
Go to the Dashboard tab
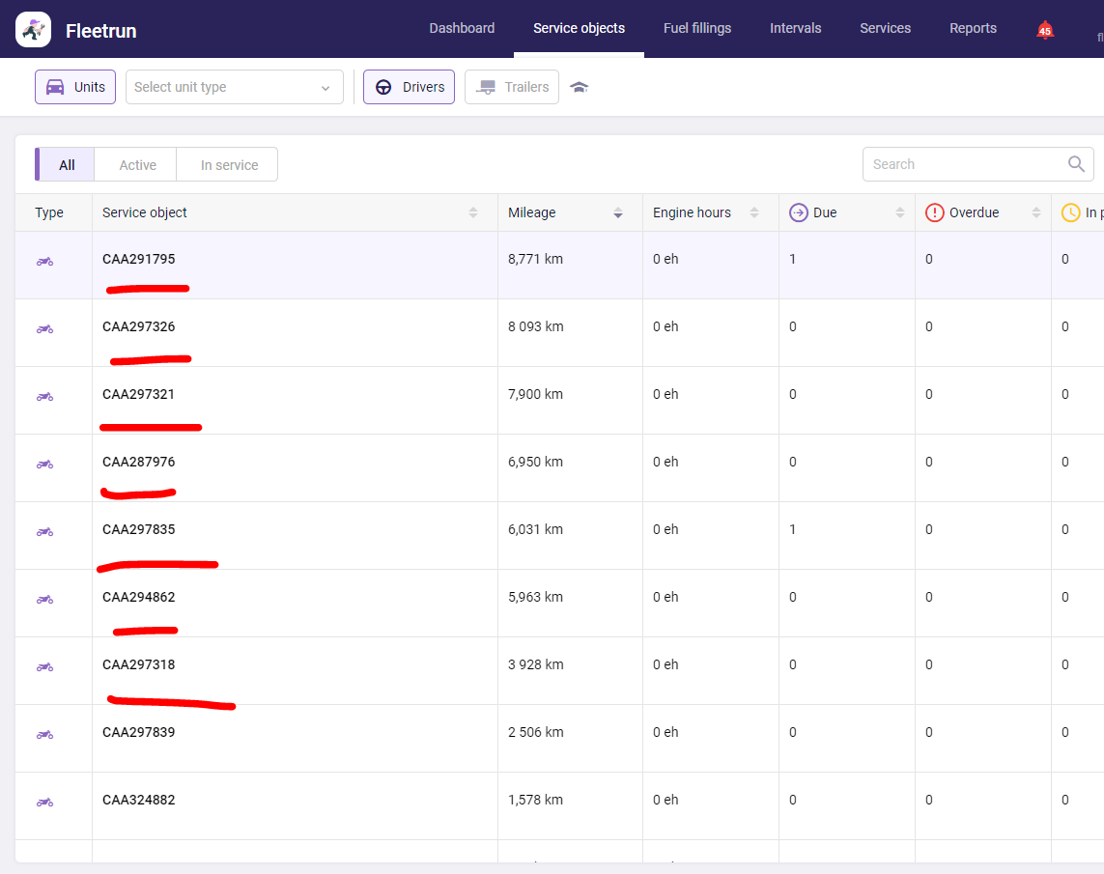pos(462,28)
